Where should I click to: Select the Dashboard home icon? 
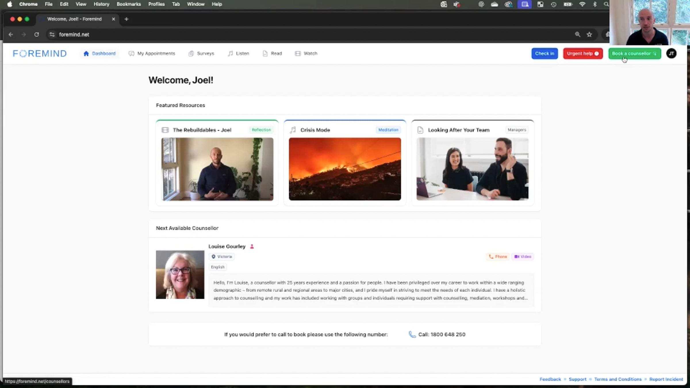coord(86,53)
